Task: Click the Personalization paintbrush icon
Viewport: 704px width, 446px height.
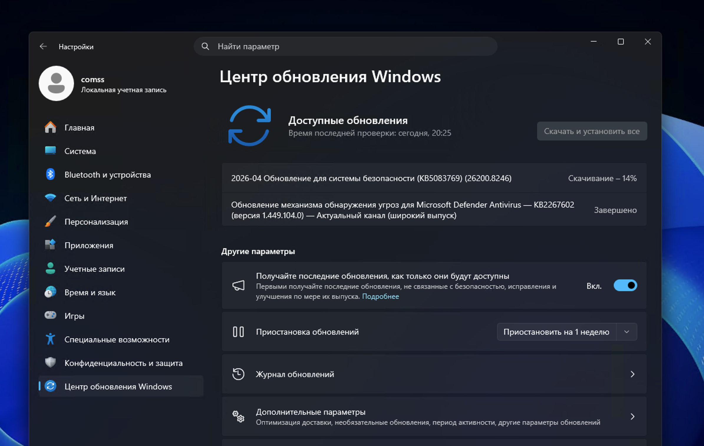Action: pos(50,221)
